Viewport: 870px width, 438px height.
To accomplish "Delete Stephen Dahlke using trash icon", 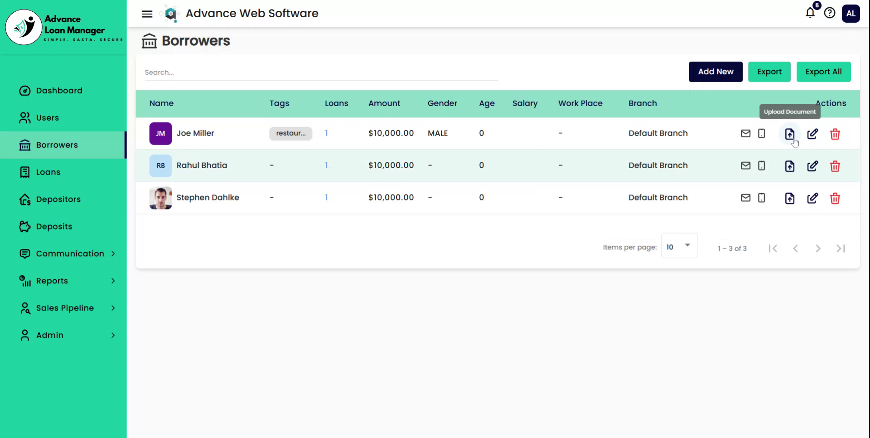I will [x=835, y=198].
